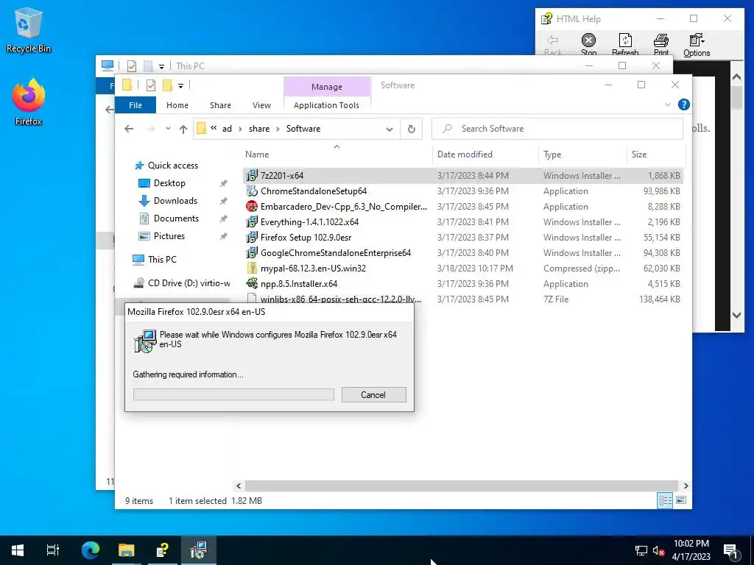
Task: Expand the ribbon chevron near help
Action: coord(667,104)
